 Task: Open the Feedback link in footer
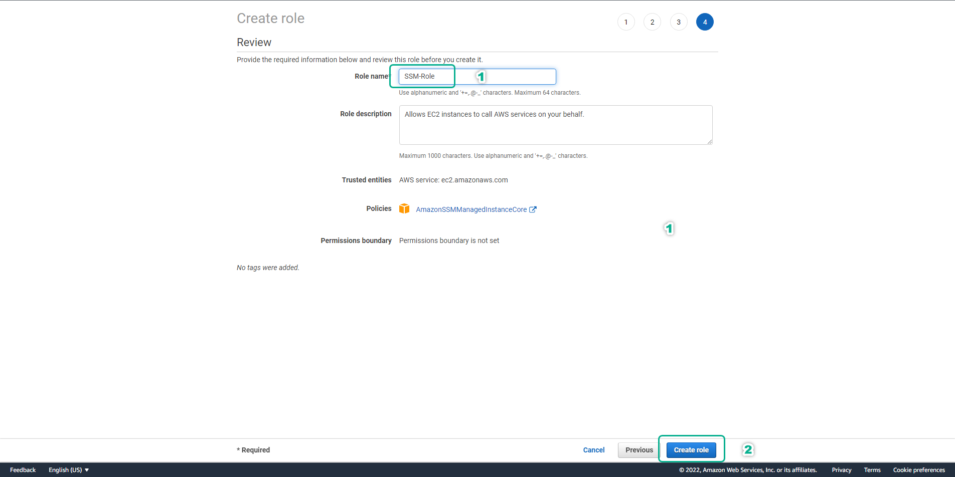pos(23,470)
